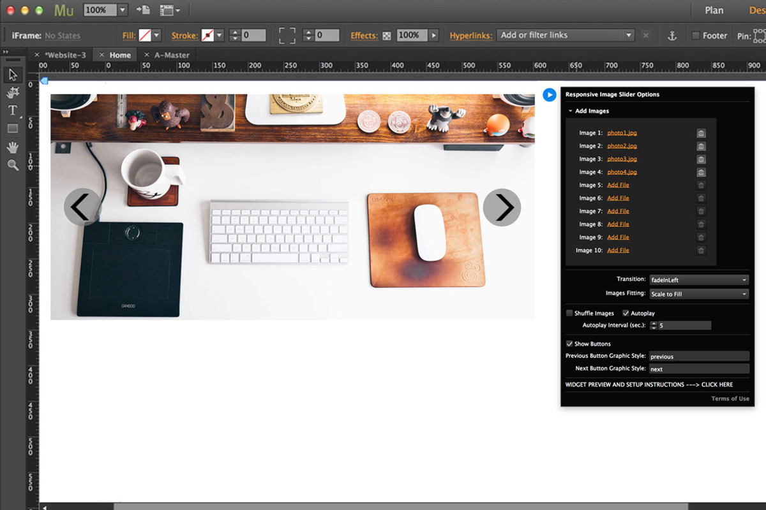
Task: Open the Images Fitting dropdown
Action: pos(698,294)
